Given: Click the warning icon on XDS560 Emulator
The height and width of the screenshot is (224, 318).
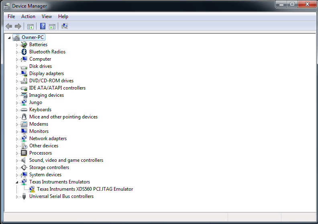Looking at the screenshot, I should [32, 189].
